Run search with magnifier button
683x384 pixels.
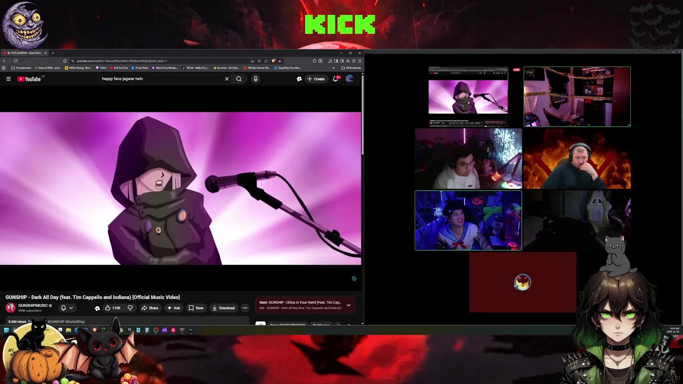coord(239,79)
